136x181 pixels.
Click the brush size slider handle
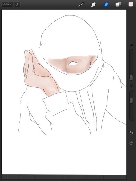tap(131, 77)
